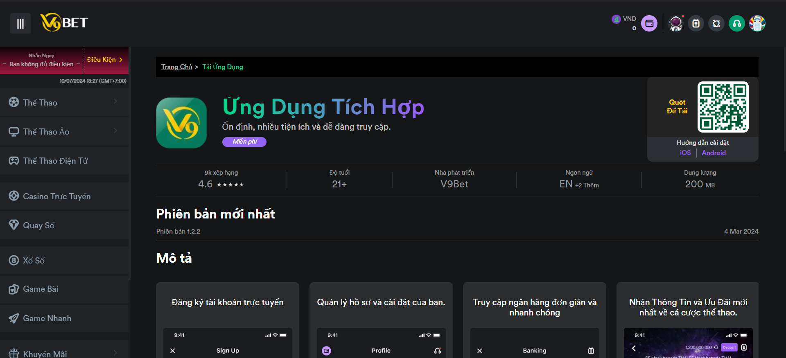Open Casino Trực Tuyến menu
The height and width of the screenshot is (358, 786).
[64, 196]
